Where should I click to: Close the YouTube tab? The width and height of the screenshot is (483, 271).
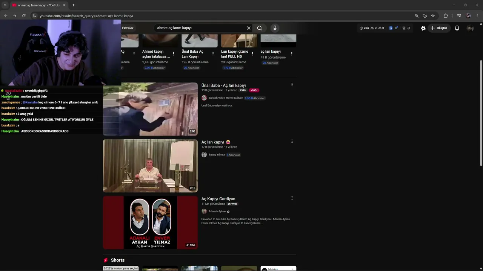[64, 5]
